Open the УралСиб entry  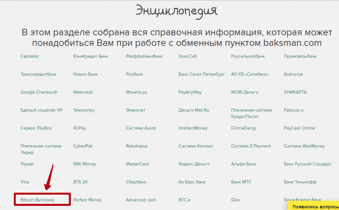(x=188, y=56)
